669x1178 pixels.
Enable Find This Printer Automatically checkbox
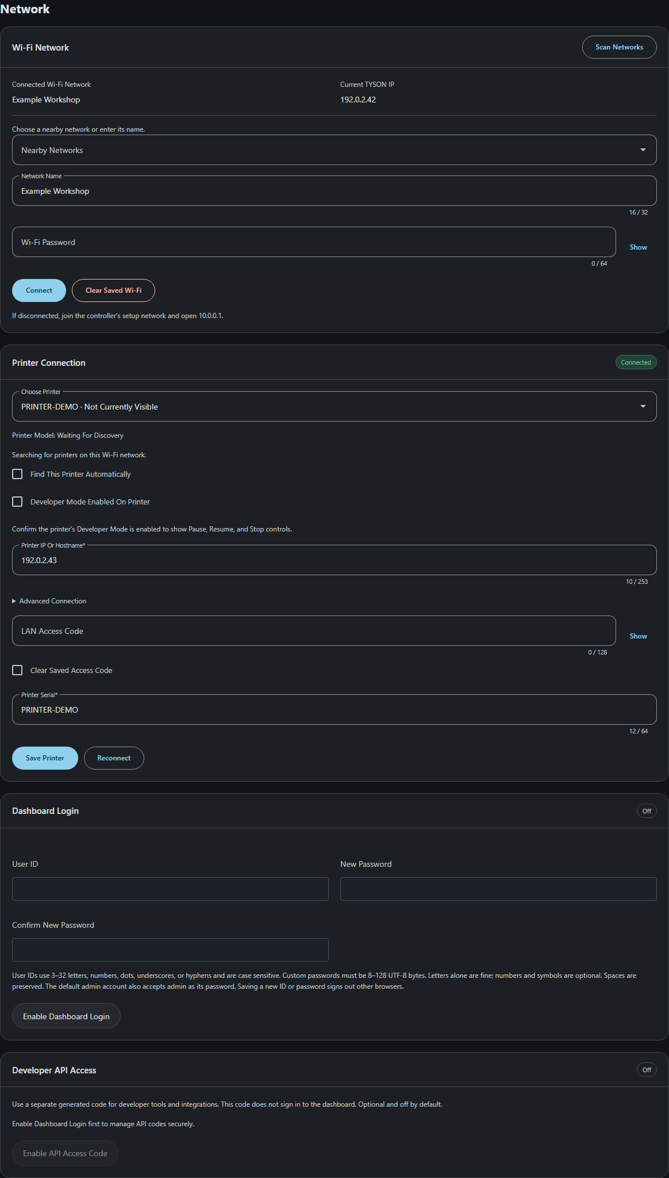click(18, 474)
